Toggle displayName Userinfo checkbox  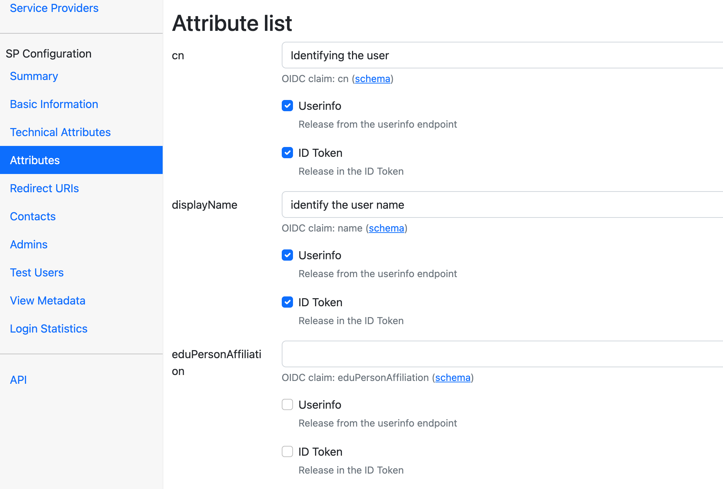tap(287, 255)
